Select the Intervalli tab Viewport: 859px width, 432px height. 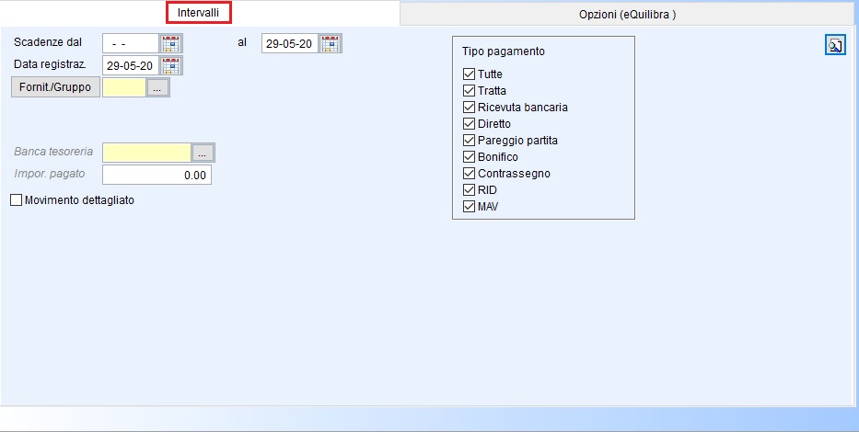199,13
